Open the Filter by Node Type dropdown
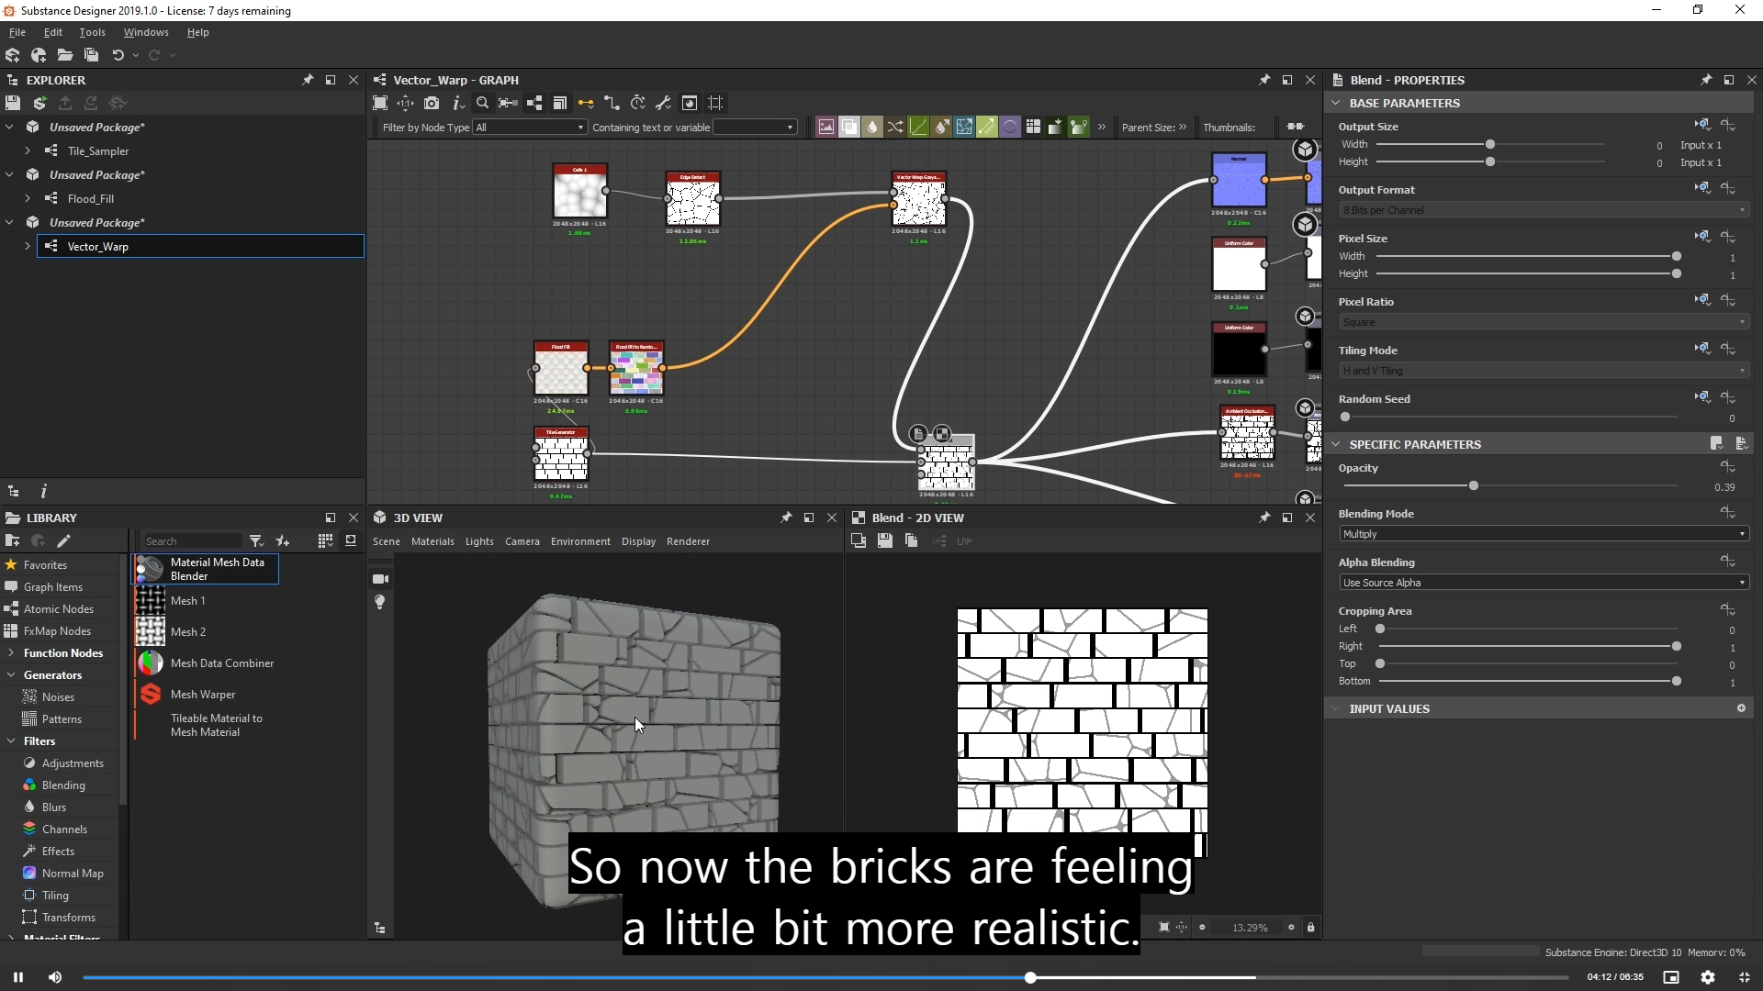The image size is (1763, 991). [x=530, y=128]
